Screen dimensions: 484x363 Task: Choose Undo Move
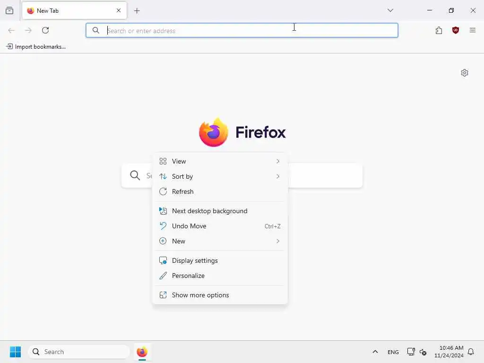click(x=220, y=226)
